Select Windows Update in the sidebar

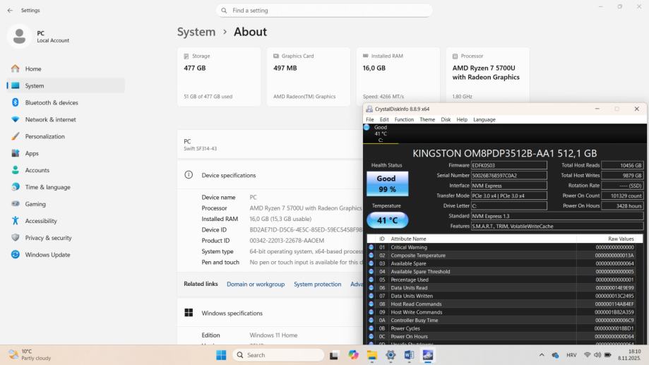point(47,255)
